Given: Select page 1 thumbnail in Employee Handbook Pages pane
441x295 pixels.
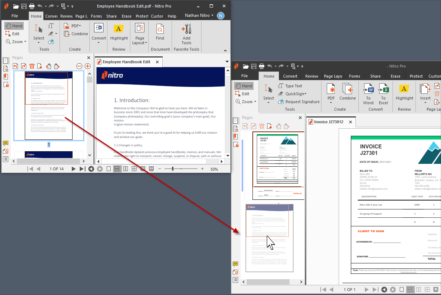Looking at the screenshot, I should coord(48,106).
